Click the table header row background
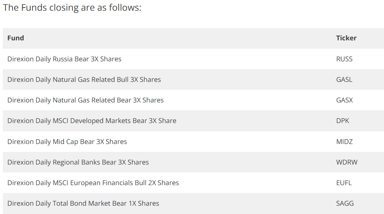The height and width of the screenshot is (214, 384). coord(193,38)
